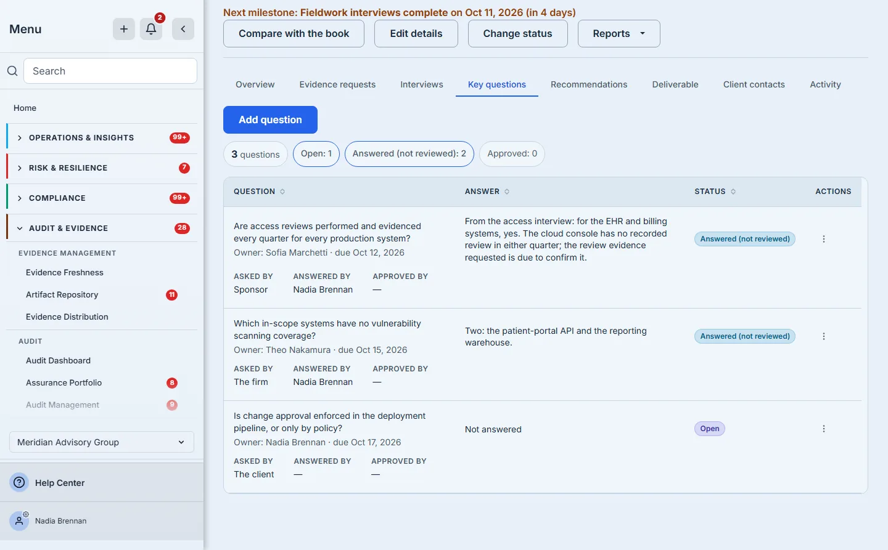
Task: Filter by Approved: 0 chip
Action: tap(512, 153)
